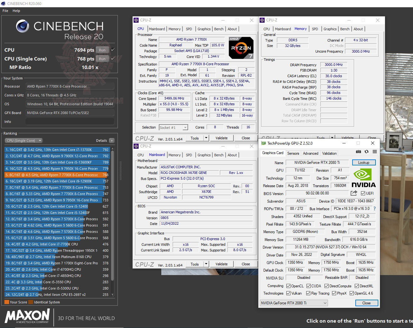Screen dimensions: 413x328
Task: Click the GPU-Z Driver Version field
Action: pos(330,247)
